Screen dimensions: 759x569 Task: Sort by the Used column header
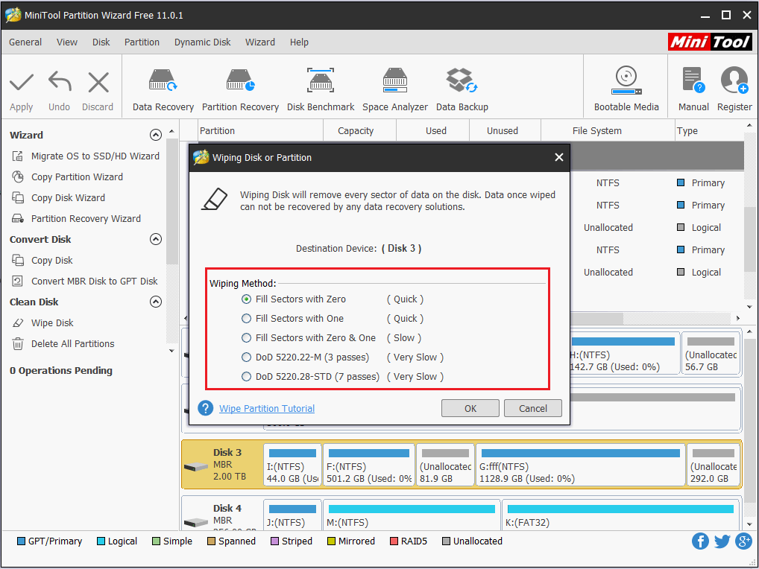(x=432, y=130)
